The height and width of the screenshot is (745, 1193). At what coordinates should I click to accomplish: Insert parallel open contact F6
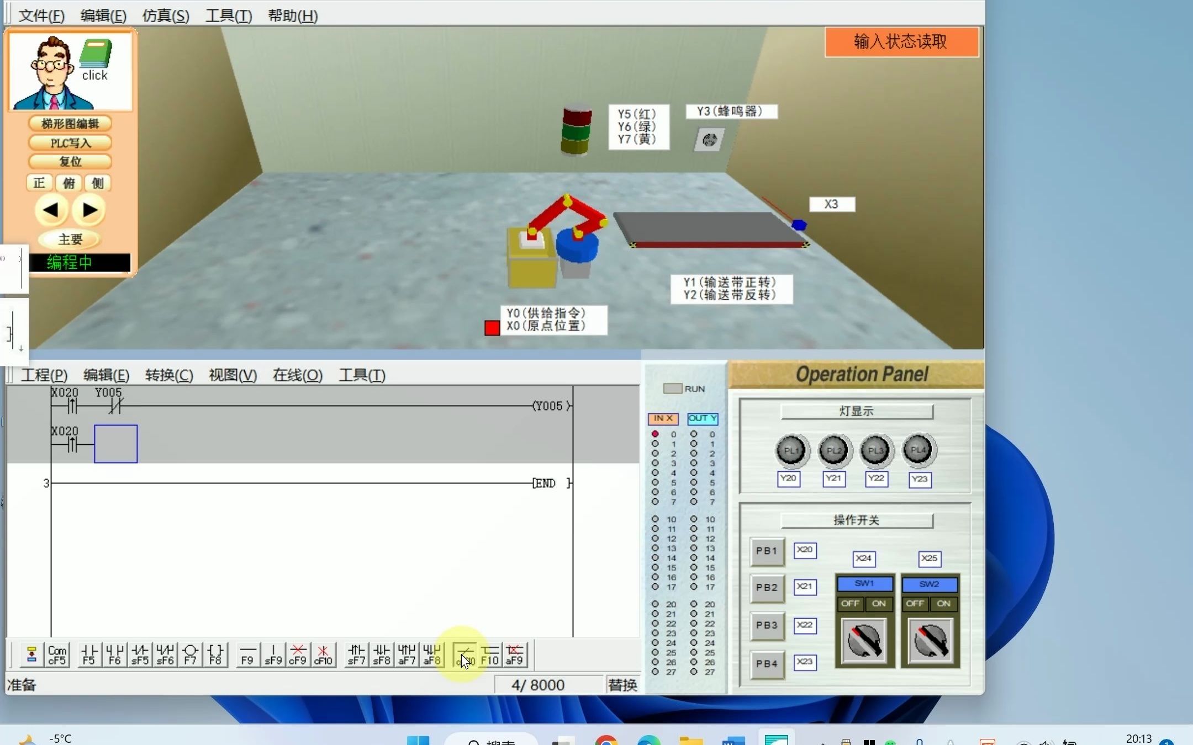pyautogui.click(x=114, y=654)
